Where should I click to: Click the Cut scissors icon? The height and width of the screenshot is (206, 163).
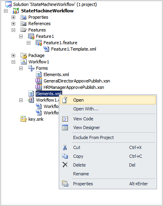tap(65, 147)
